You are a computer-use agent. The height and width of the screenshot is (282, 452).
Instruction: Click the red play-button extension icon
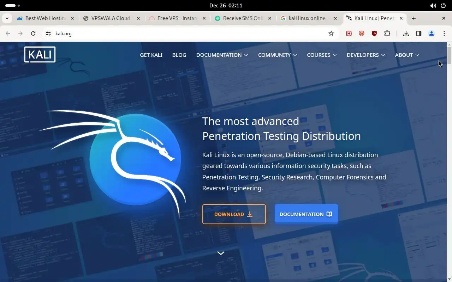(349, 33)
